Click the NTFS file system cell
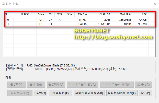This screenshot has height=103, width=159. 83,20
